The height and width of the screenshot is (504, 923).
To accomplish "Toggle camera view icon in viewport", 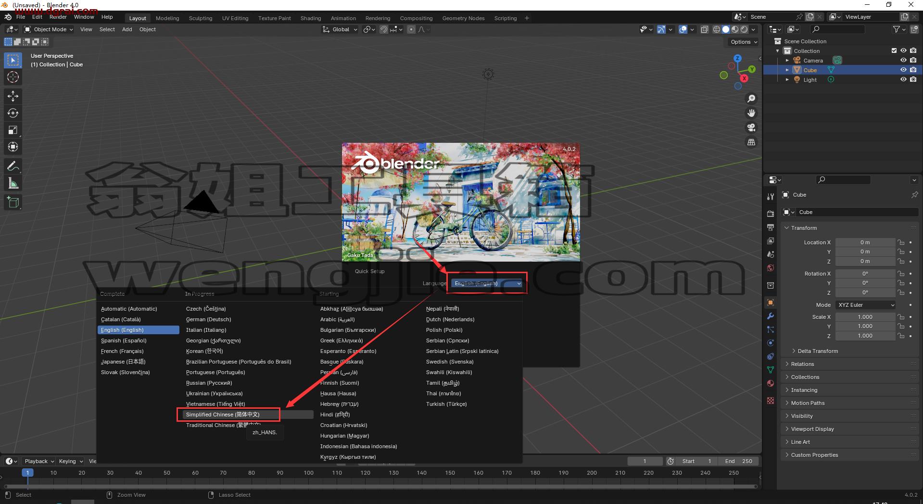I will point(751,127).
